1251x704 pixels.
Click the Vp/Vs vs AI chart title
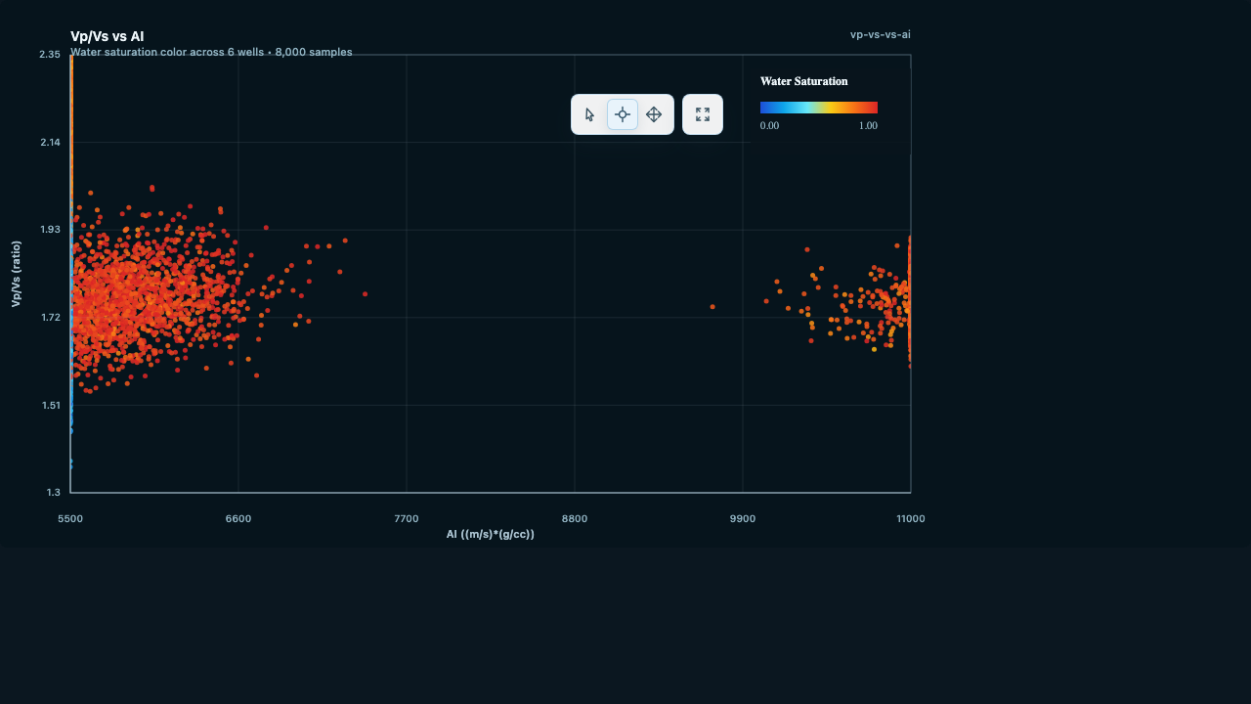(x=107, y=36)
